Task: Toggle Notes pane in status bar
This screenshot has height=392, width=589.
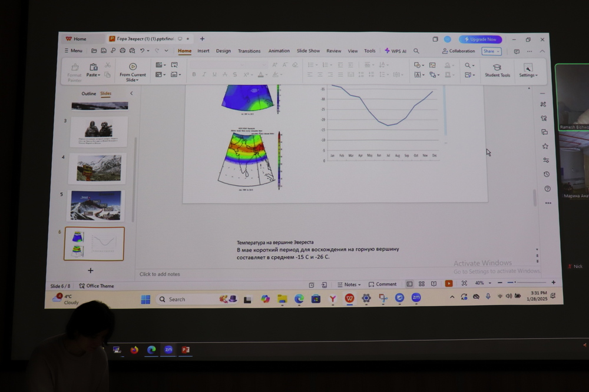Action: (349, 284)
